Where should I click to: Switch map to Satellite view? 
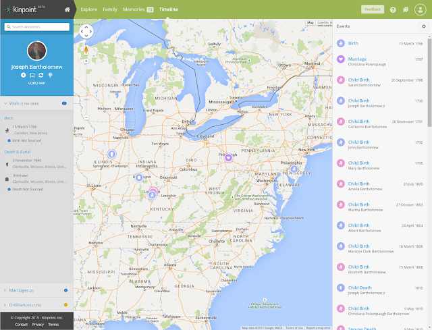point(323,22)
